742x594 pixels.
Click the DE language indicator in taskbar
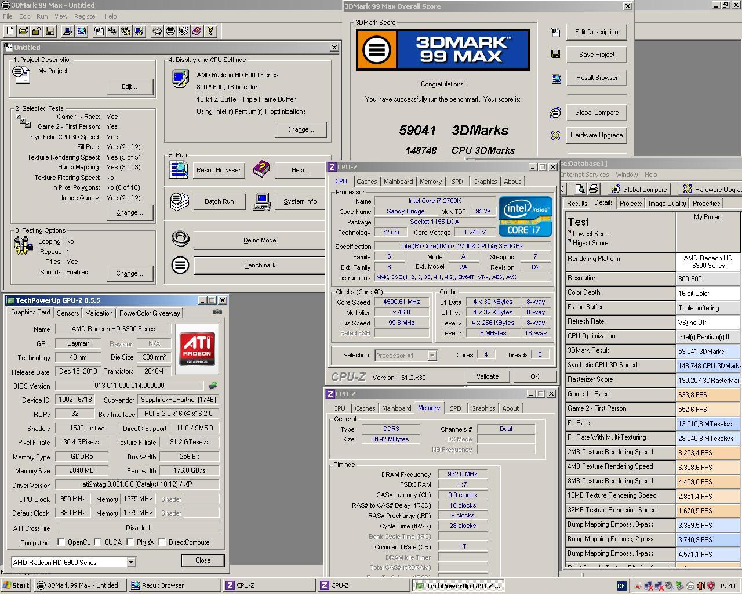pyautogui.click(x=621, y=586)
